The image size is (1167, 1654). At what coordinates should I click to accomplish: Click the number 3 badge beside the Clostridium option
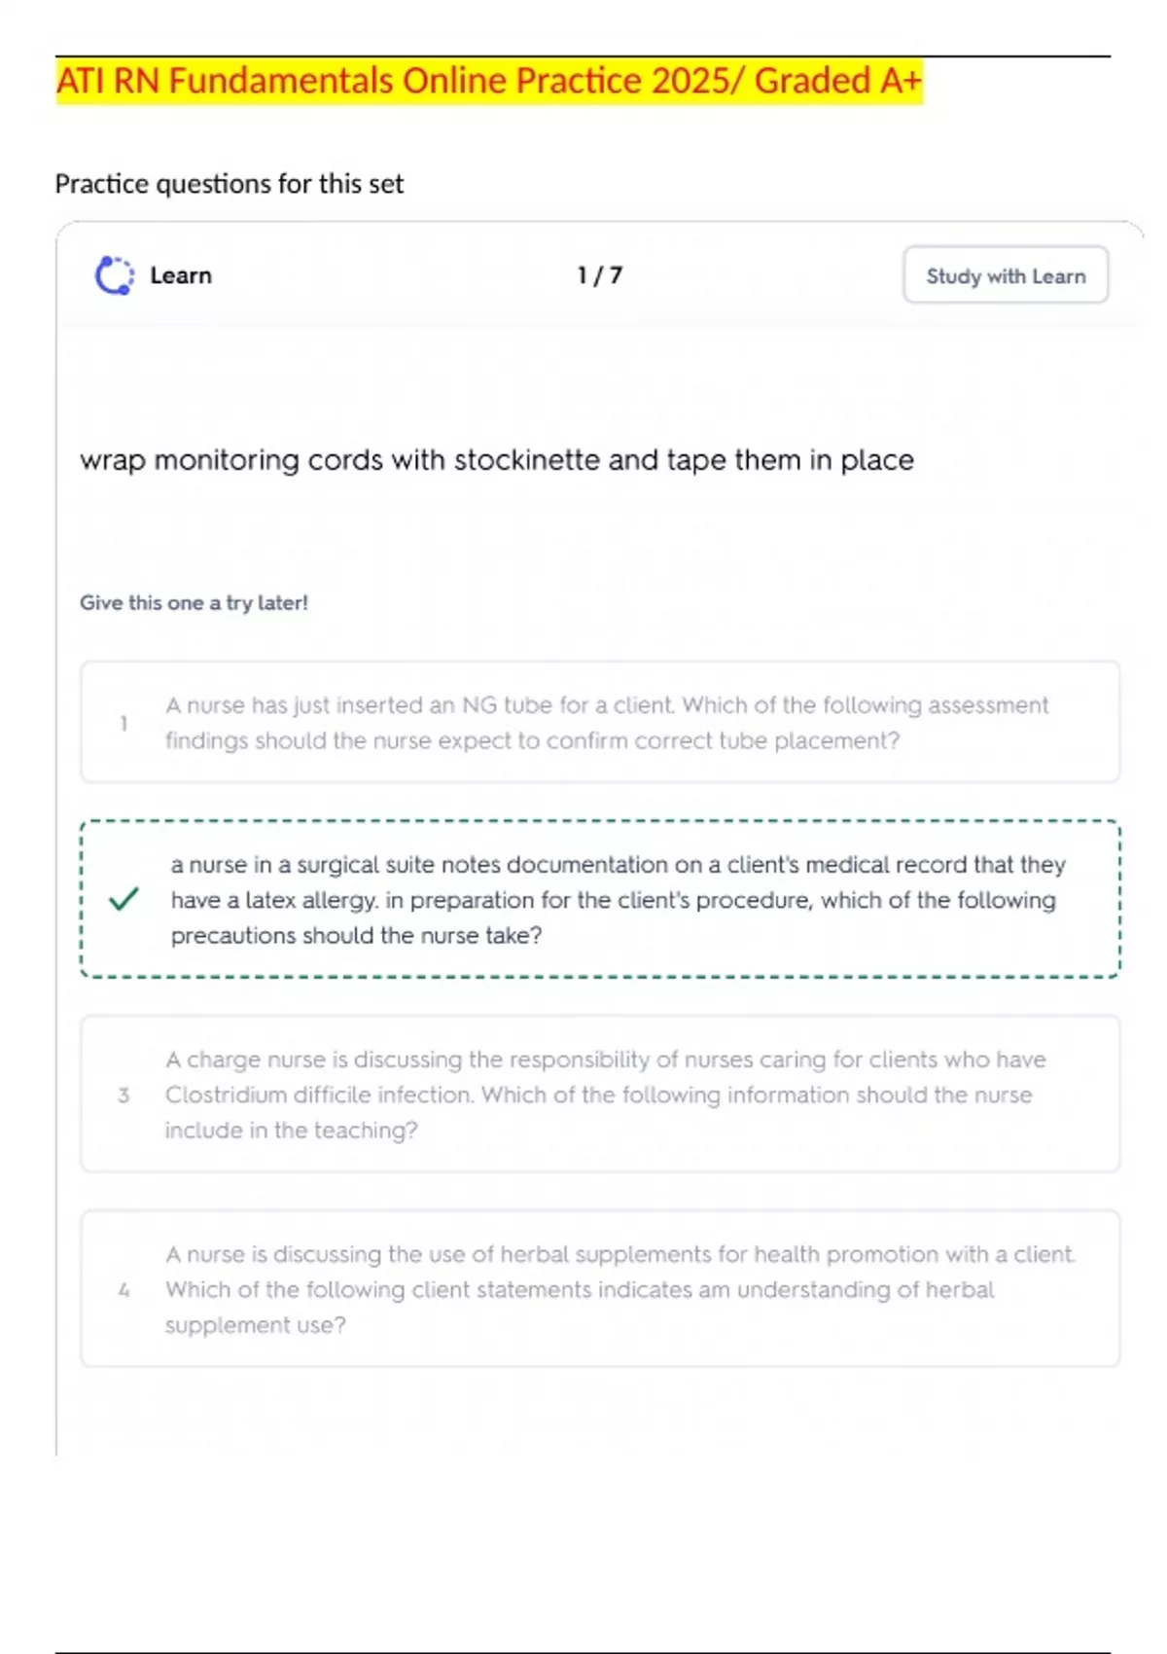point(124,1095)
